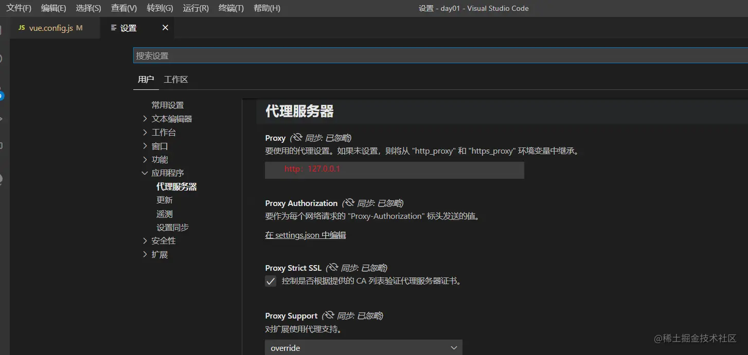This screenshot has width=748, height=355.
Task: Select the 用户 settings scope tab
Action: (146, 80)
